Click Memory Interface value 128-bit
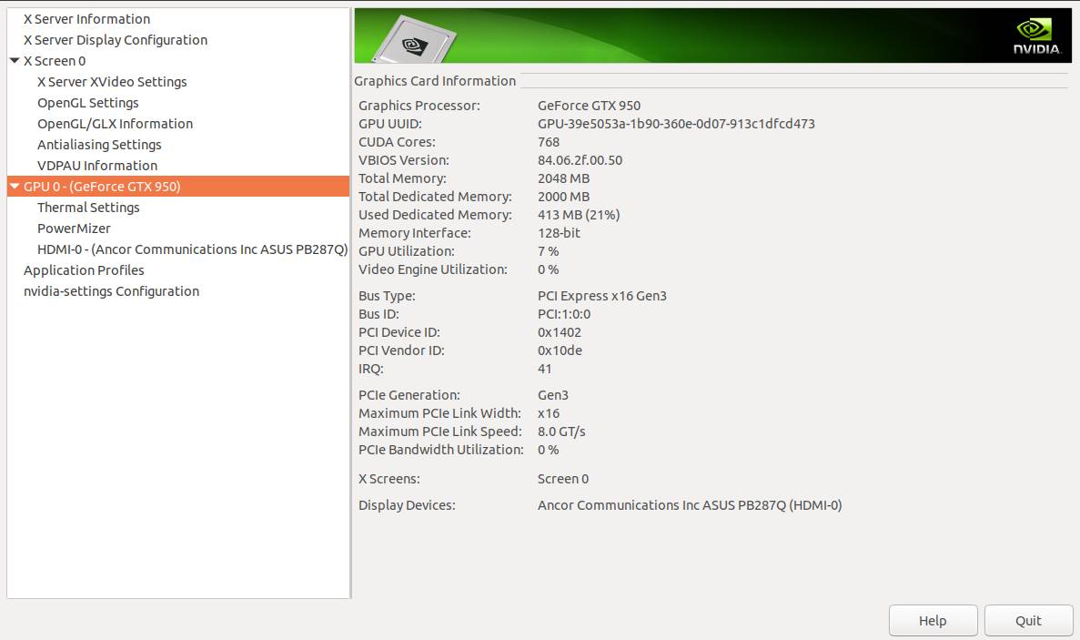Viewport: 1080px width, 640px height. (x=559, y=233)
